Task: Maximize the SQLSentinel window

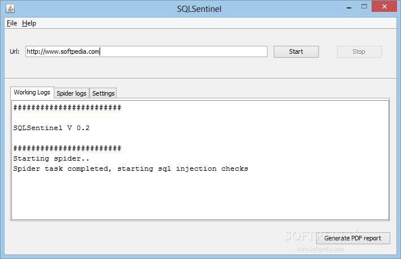Action: coord(364,6)
